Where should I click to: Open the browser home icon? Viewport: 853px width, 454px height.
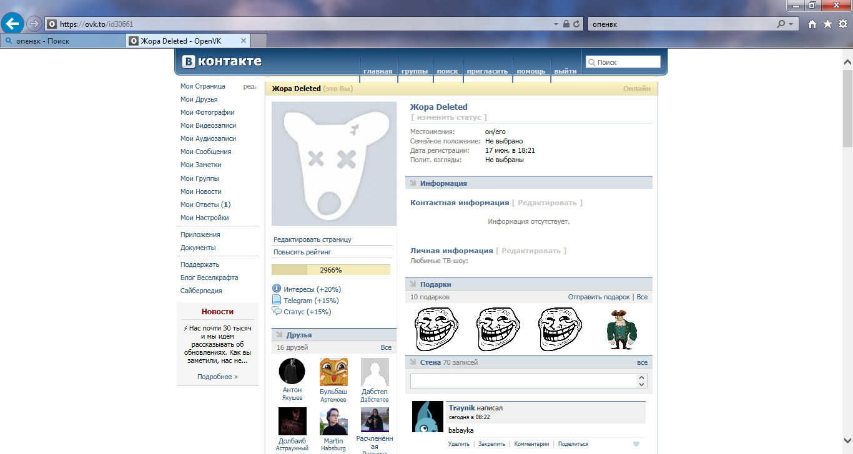[812, 24]
